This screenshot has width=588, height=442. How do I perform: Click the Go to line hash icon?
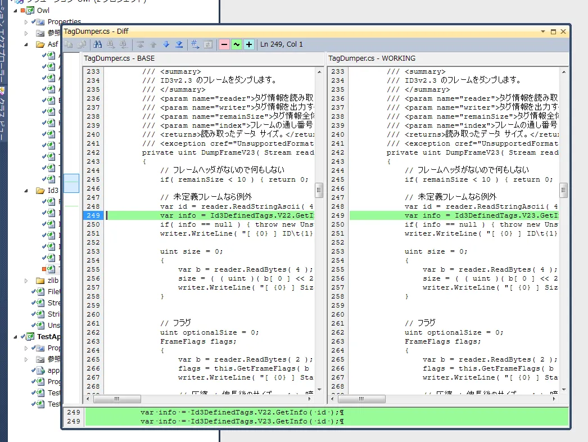pyautogui.click(x=195, y=44)
